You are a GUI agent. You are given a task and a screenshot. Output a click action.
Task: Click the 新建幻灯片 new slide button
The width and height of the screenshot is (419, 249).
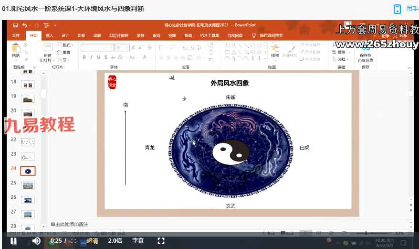coord(48,52)
